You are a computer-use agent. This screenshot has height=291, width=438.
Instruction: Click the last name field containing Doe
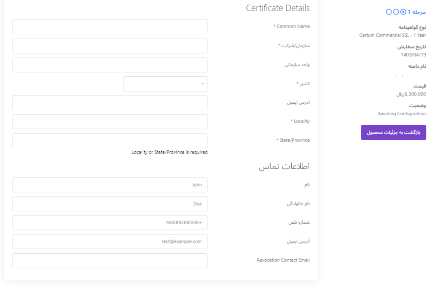110,204
